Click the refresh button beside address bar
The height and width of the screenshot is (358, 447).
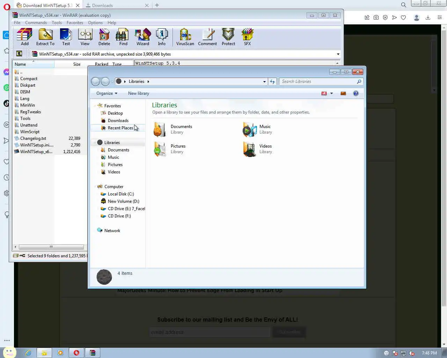pyautogui.click(x=272, y=81)
